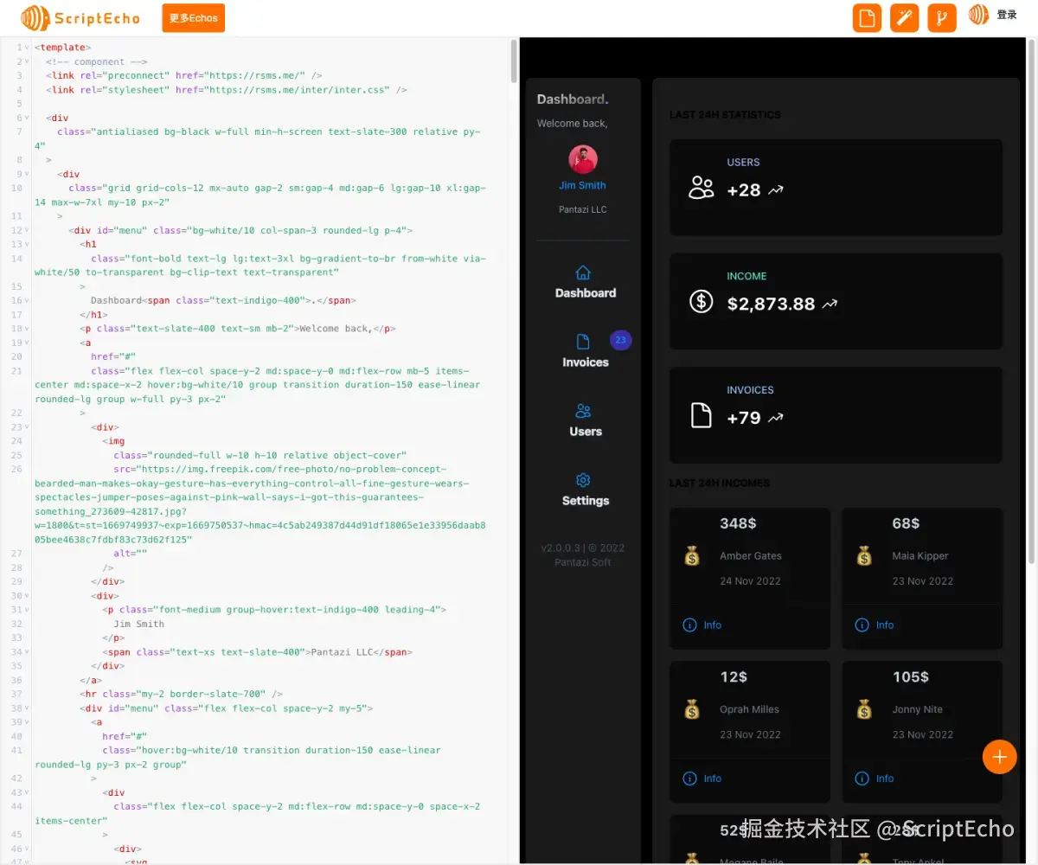Click the dollar icon in INCOME card
This screenshot has height=865, width=1038.
point(701,301)
